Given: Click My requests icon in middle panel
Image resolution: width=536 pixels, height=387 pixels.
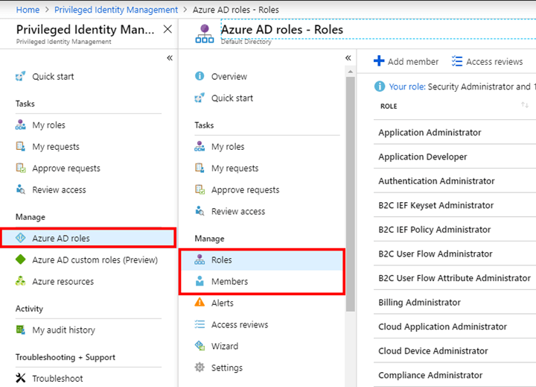Looking at the screenshot, I should [x=200, y=168].
